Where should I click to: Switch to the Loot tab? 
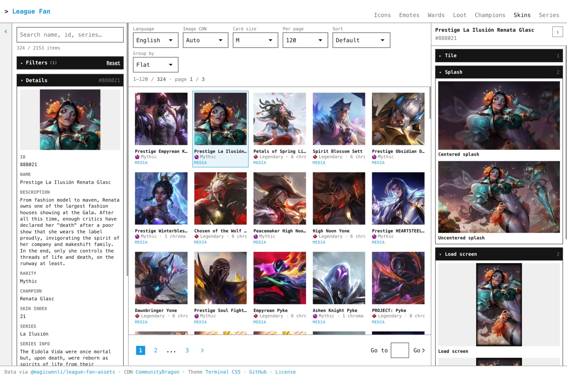pos(460,15)
